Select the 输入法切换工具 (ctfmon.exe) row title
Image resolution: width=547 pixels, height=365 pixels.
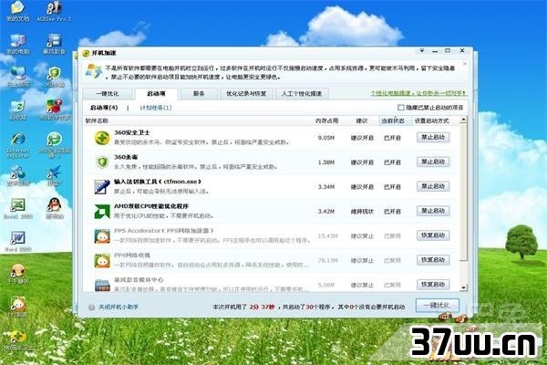(x=158, y=182)
